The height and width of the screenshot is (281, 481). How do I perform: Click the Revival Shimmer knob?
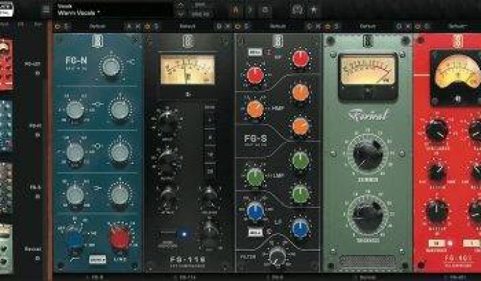(368, 154)
